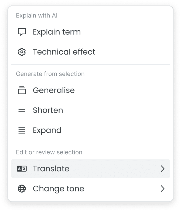
Task: Click the Explain with AI section header
Action: (x=37, y=15)
